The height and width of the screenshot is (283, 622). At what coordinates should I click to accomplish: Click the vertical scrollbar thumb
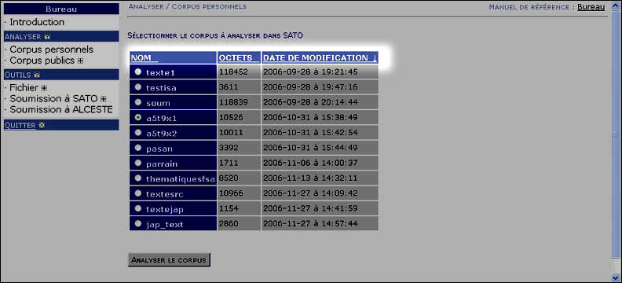coord(616,135)
